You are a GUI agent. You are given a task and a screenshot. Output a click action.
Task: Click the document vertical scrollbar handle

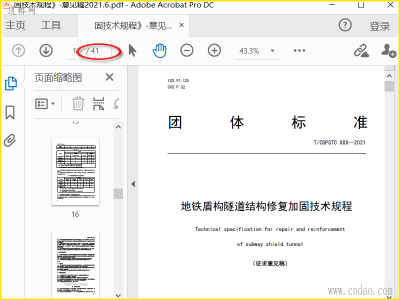tap(389, 86)
